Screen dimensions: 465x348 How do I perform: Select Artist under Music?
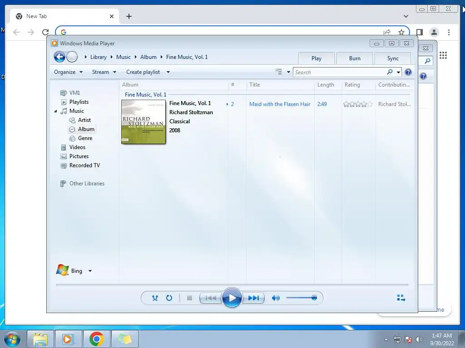point(84,120)
